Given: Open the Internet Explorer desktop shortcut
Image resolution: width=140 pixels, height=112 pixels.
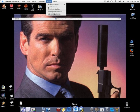Looking at the screenshot, I should click(x=132, y=43).
